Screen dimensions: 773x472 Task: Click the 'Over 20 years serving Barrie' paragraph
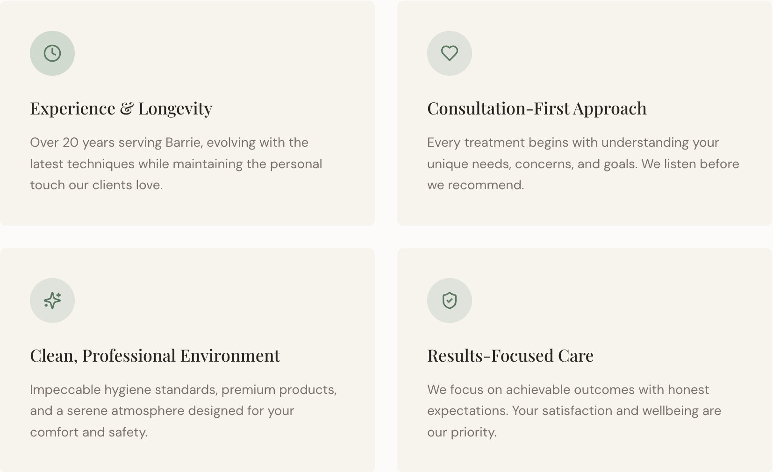pos(176,164)
